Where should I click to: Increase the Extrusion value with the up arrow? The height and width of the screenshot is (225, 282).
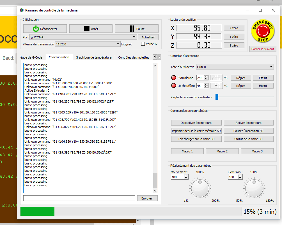240,176
